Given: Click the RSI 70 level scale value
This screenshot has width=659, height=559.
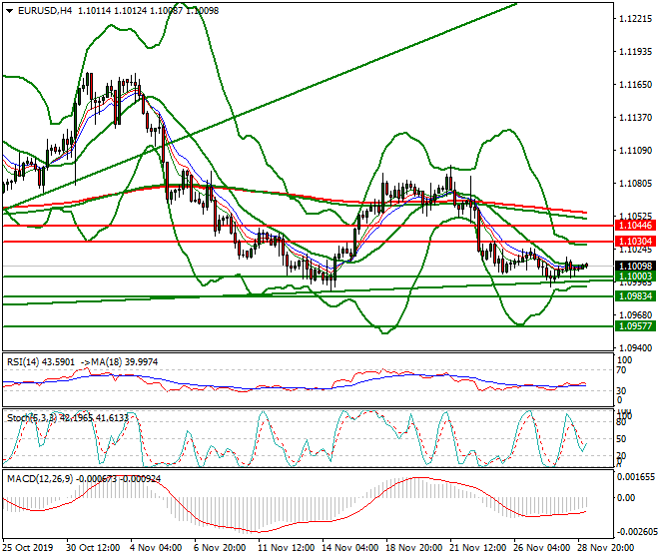Looking at the screenshot, I should click(x=621, y=370).
